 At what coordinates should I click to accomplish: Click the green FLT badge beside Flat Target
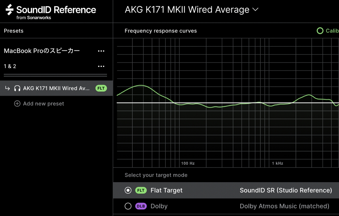[x=141, y=190]
